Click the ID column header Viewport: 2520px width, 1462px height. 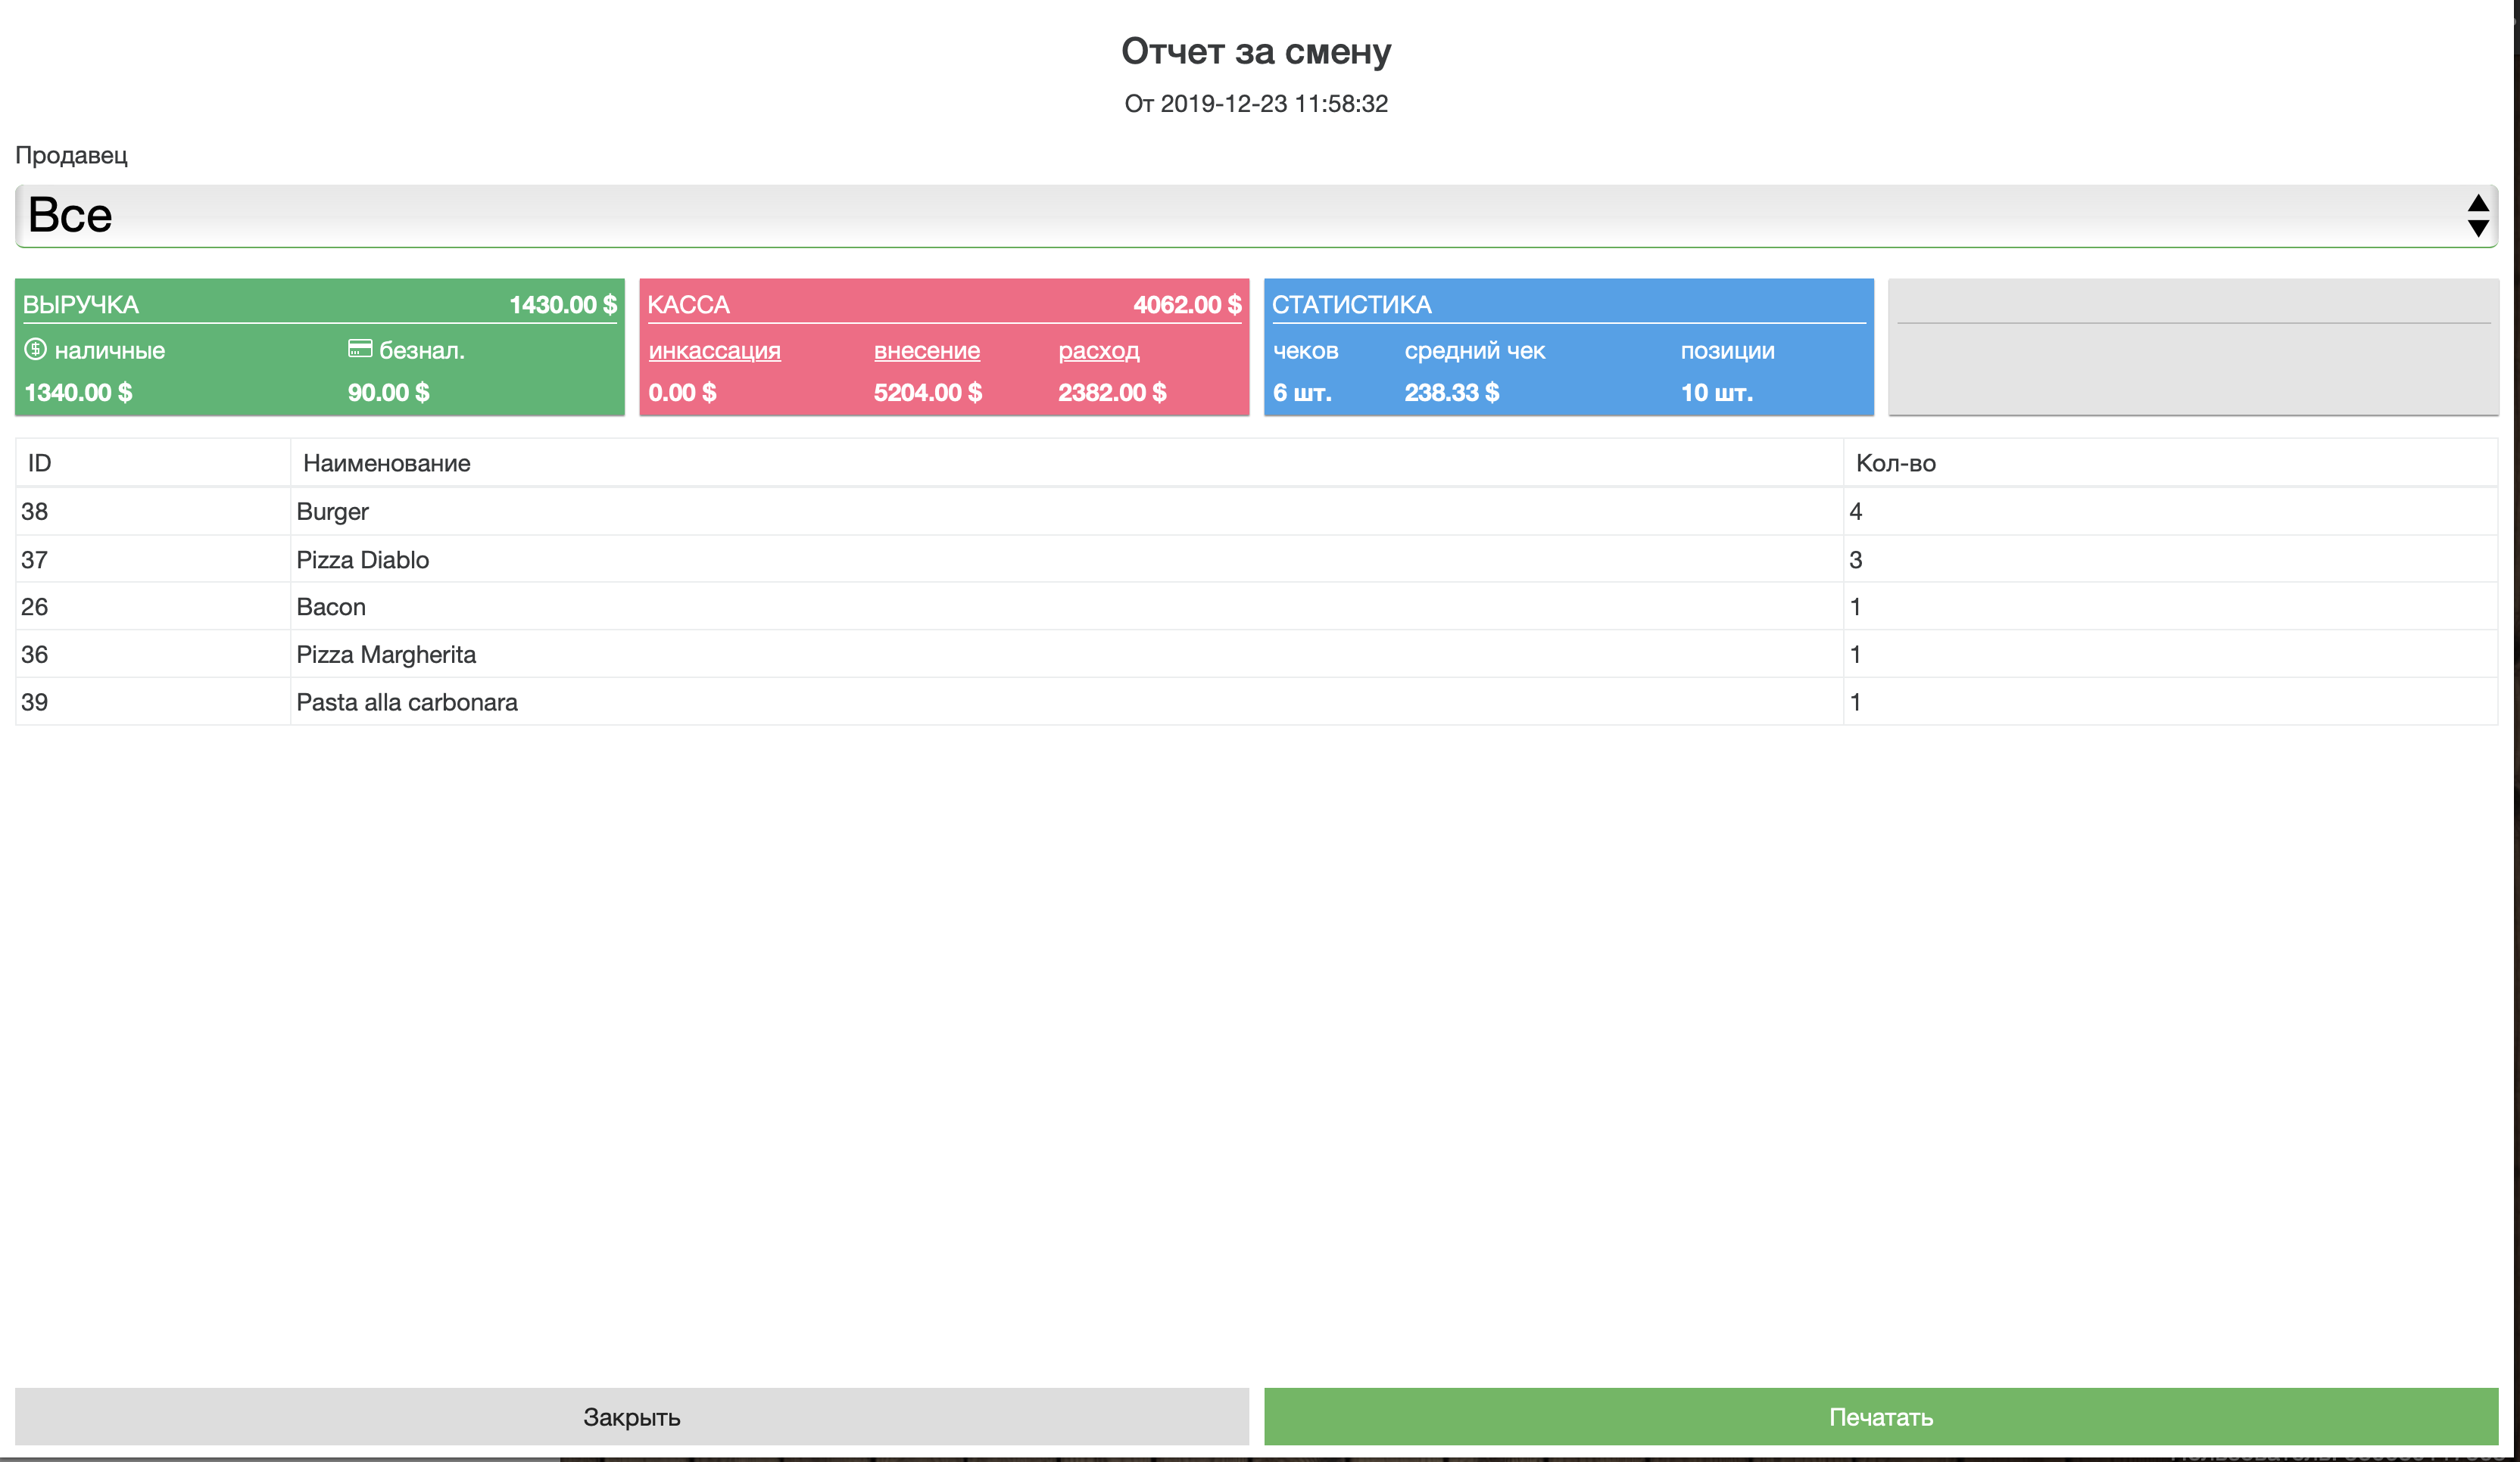point(40,462)
